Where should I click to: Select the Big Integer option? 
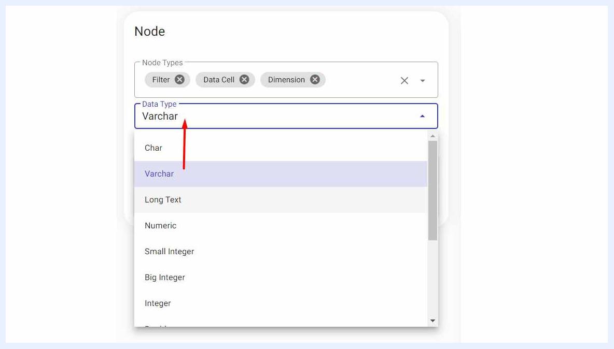click(281, 278)
